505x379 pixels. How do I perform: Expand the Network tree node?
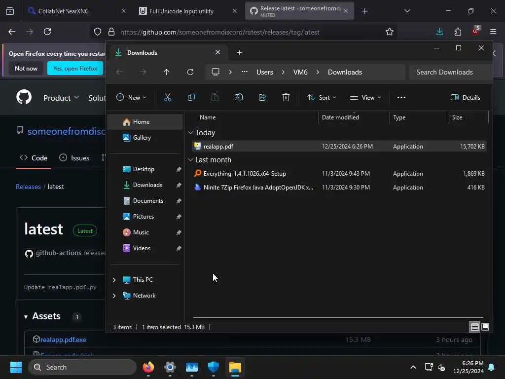click(x=114, y=296)
